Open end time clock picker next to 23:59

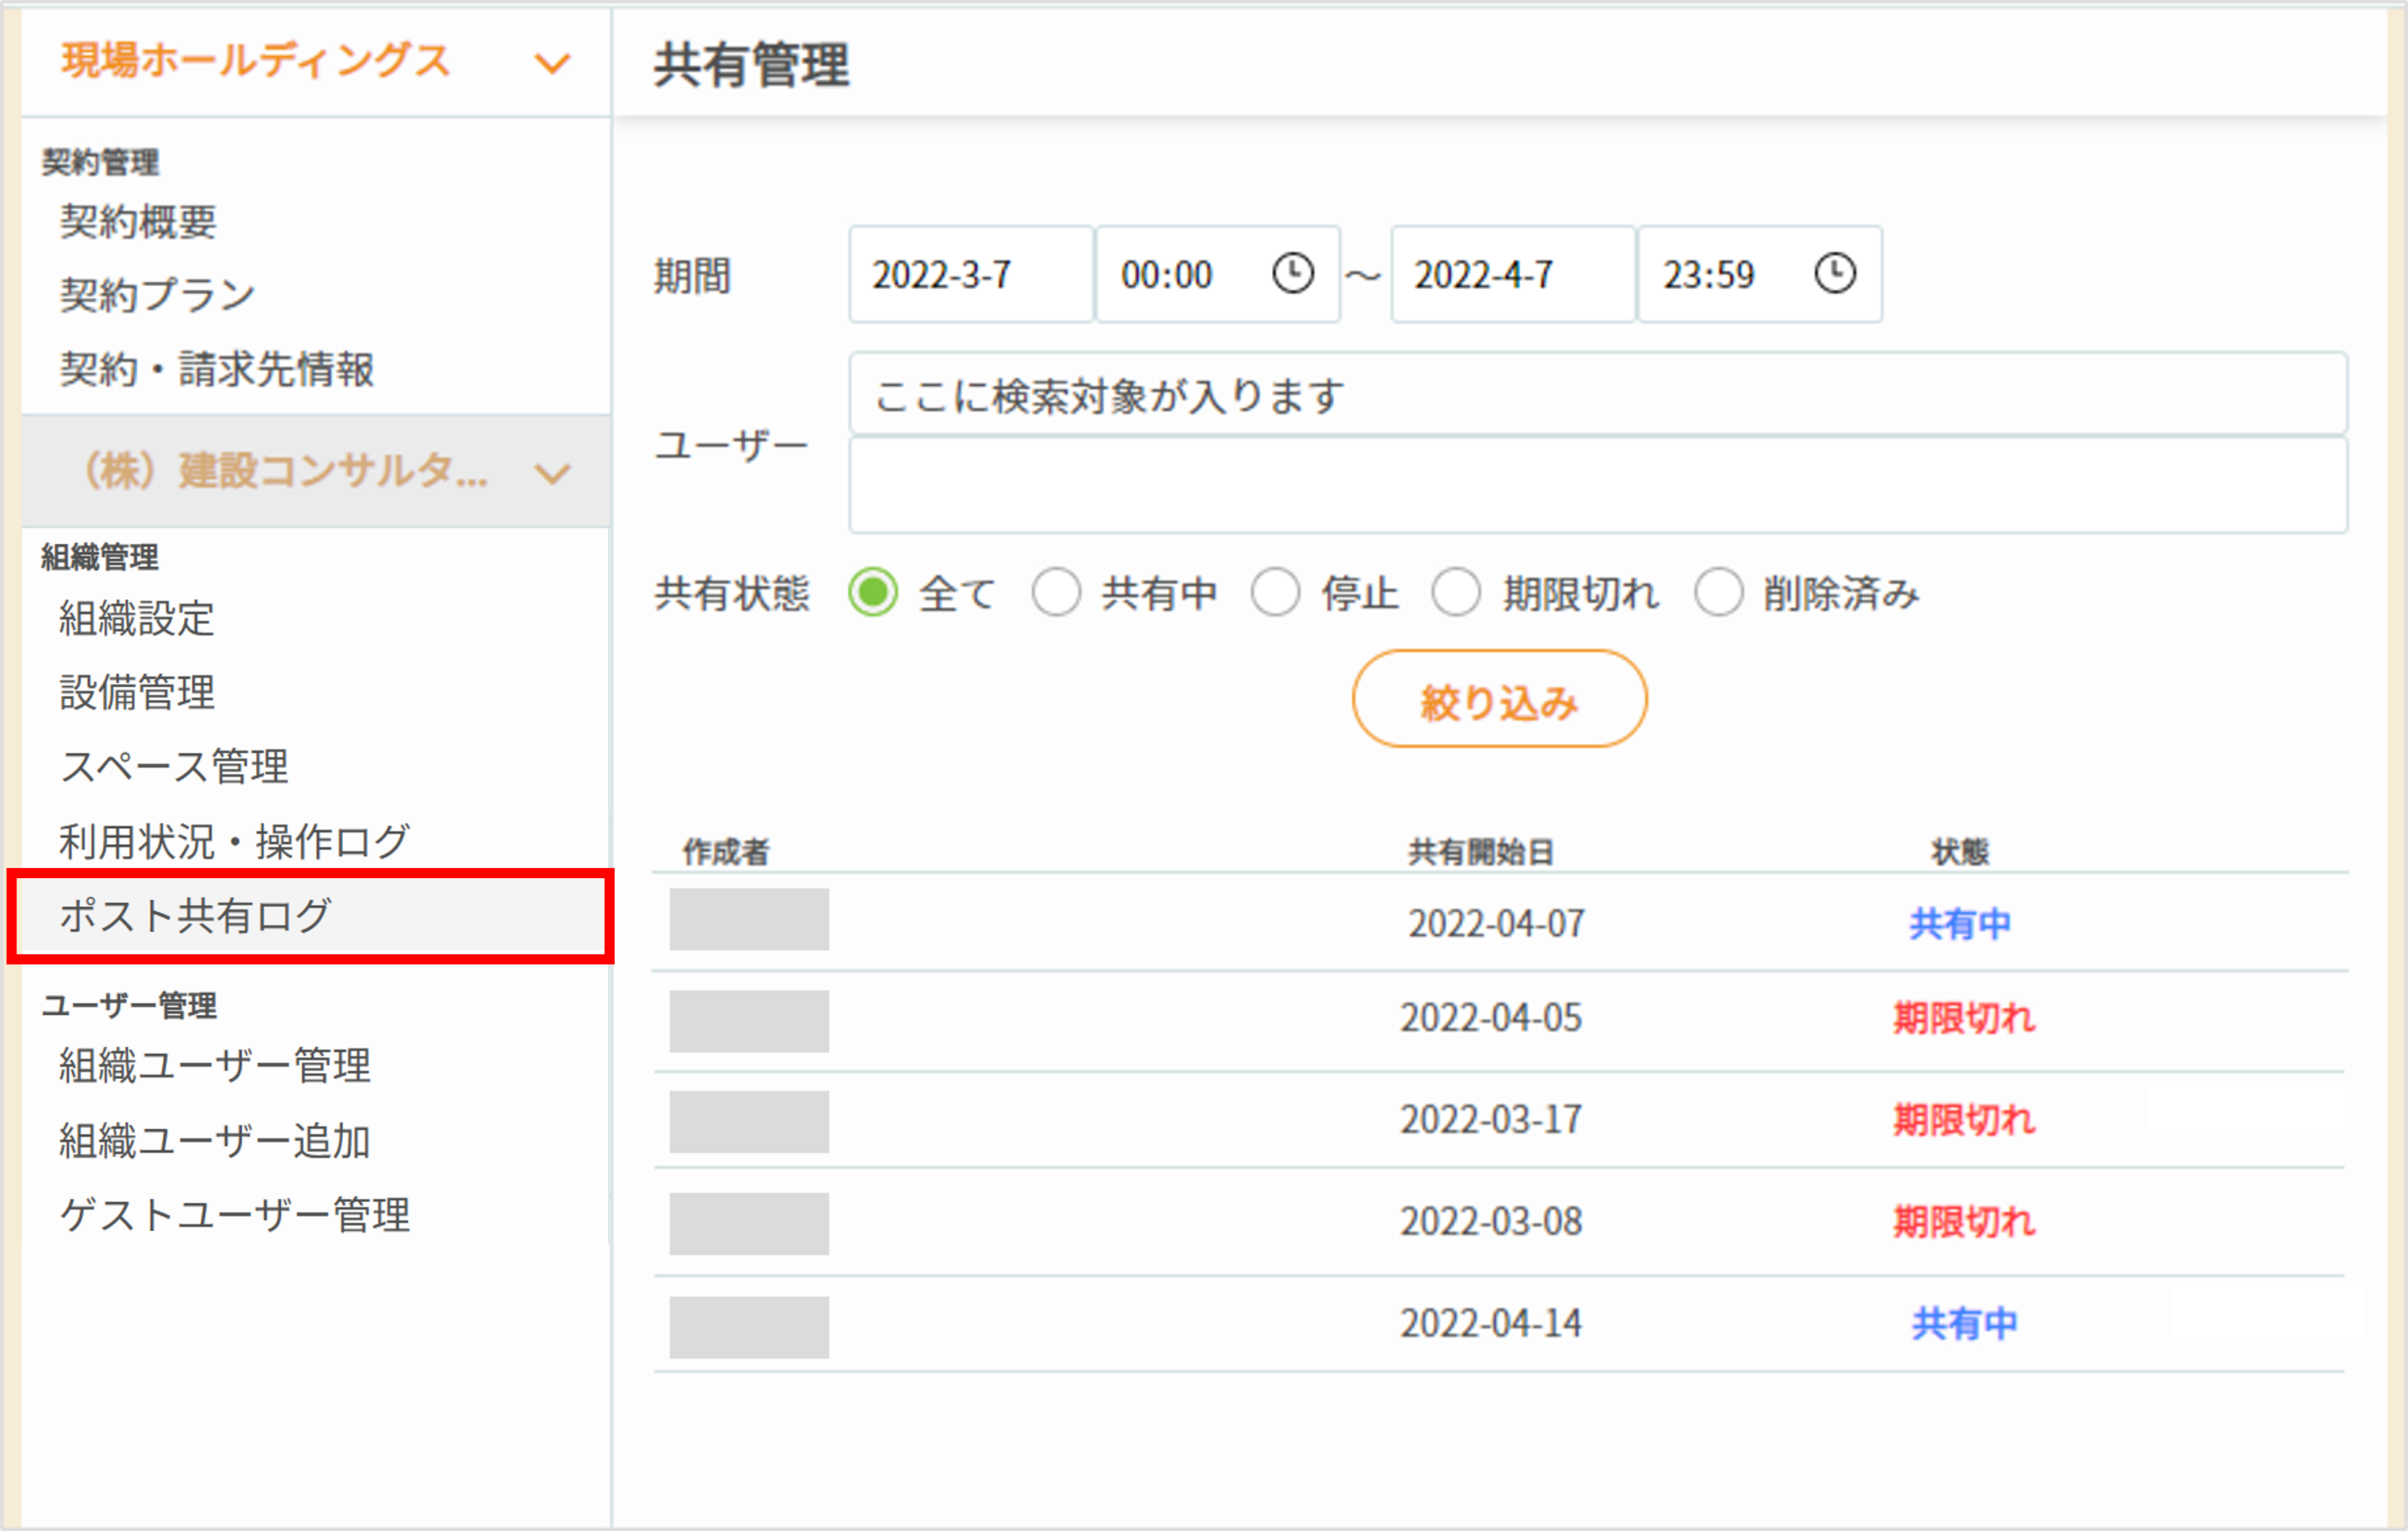[x=1835, y=273]
